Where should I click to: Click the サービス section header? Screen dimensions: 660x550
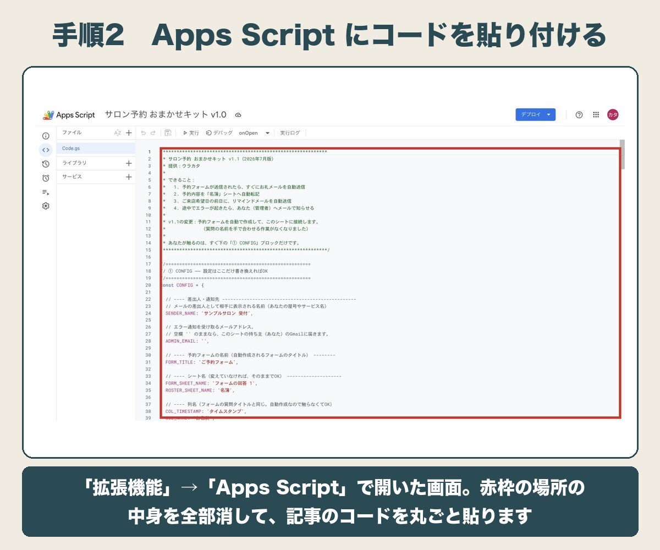coord(72,177)
